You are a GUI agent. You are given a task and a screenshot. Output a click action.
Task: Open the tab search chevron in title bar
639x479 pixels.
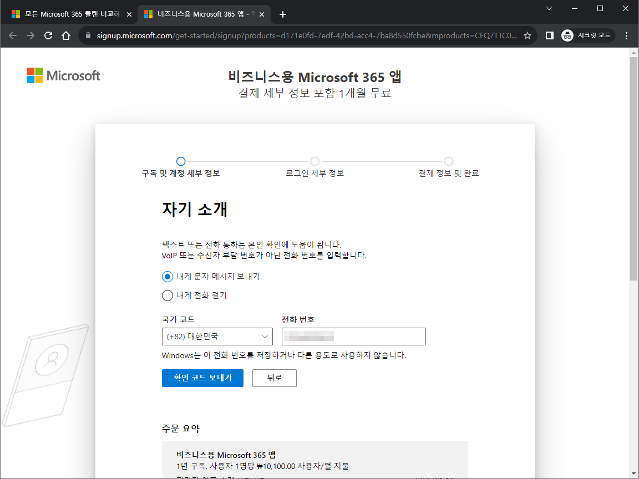(x=549, y=8)
